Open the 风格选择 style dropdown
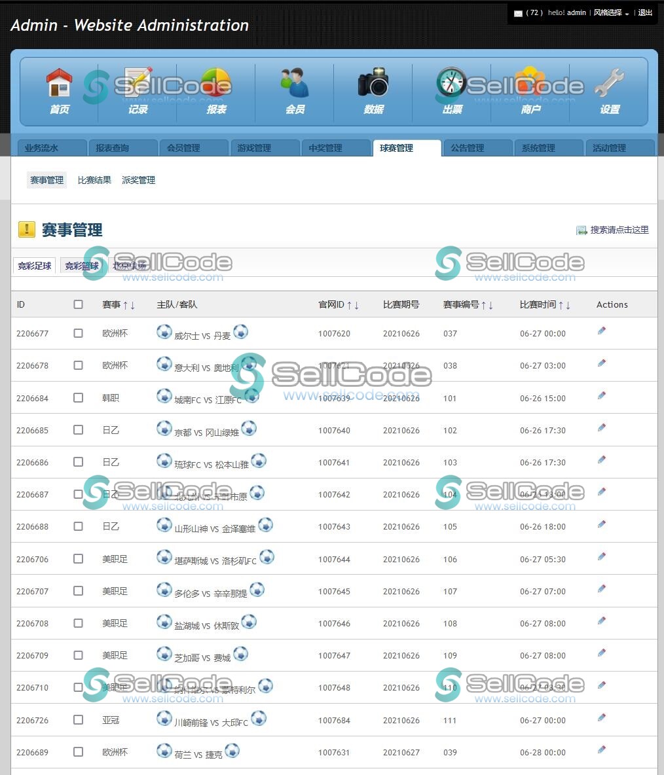 pyautogui.click(x=611, y=13)
